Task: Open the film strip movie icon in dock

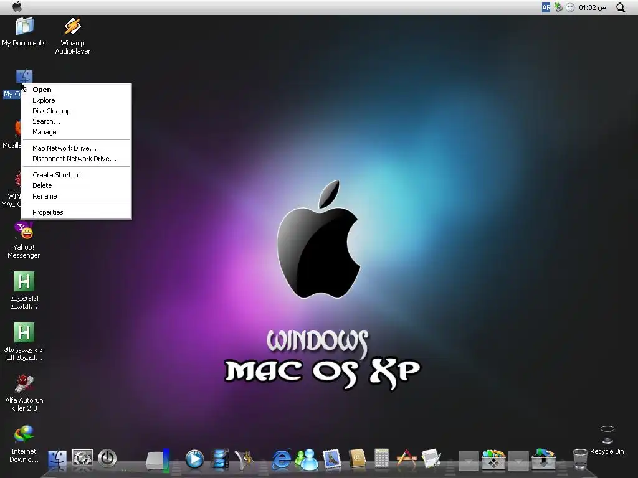Action: click(220, 459)
